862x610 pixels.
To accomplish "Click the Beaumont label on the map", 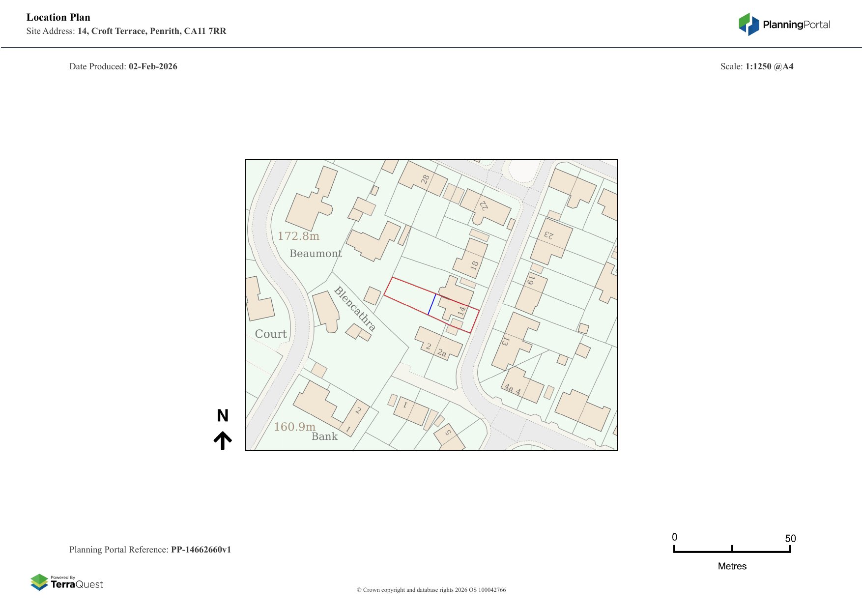I will 316,254.
